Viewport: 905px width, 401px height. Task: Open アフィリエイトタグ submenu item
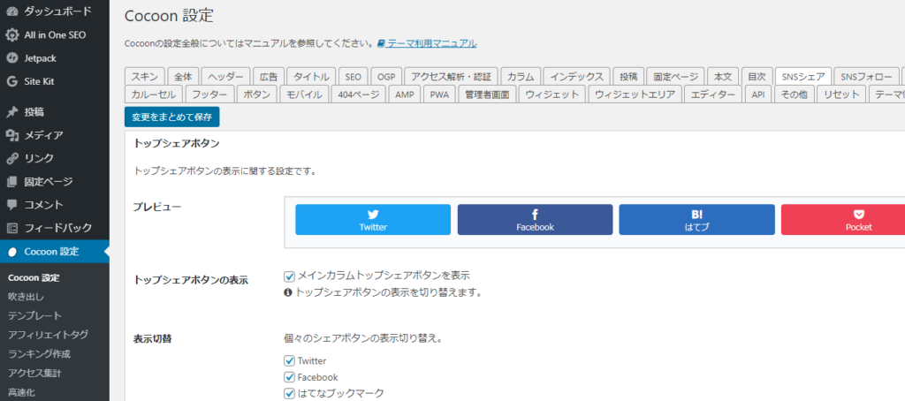coord(48,335)
